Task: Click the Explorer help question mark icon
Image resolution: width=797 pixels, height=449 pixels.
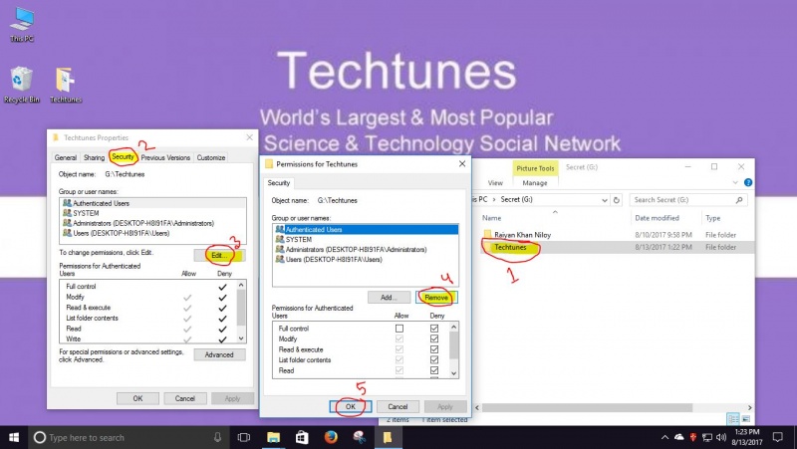Action: (x=748, y=182)
